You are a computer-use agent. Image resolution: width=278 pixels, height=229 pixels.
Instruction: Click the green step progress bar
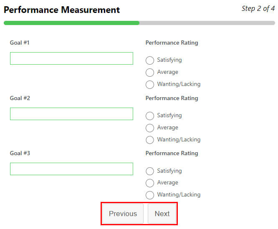(71, 23)
